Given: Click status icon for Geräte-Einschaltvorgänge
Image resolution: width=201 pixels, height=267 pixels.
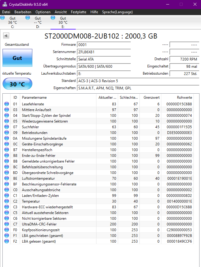Looking at the screenshot, I should [x=7, y=144].
